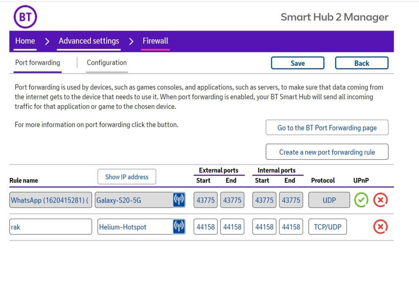Open the UDP protocol dropdown
The image size is (419, 305).
pyautogui.click(x=329, y=200)
